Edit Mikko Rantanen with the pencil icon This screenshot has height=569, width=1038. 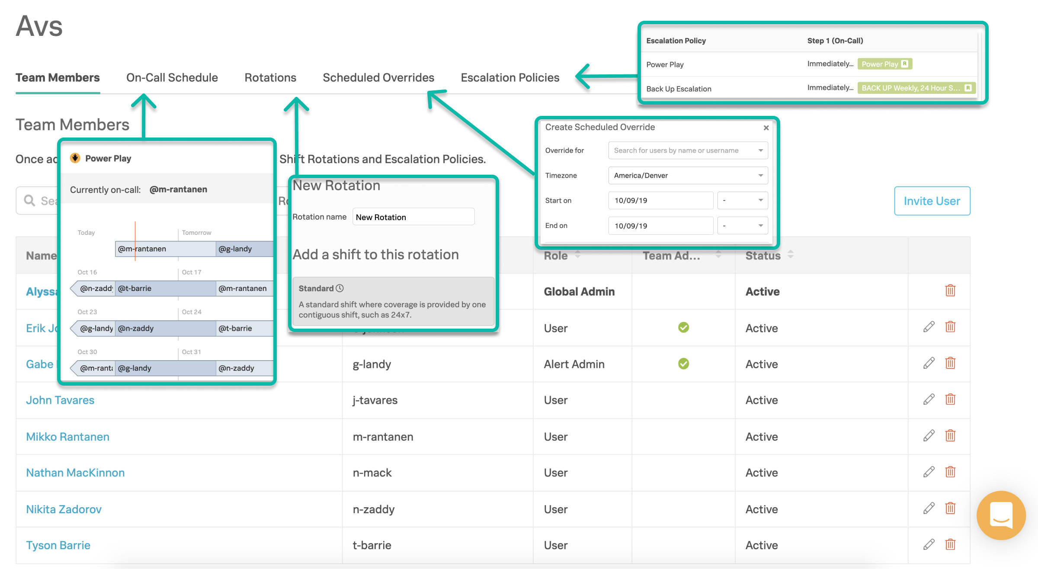coord(929,436)
